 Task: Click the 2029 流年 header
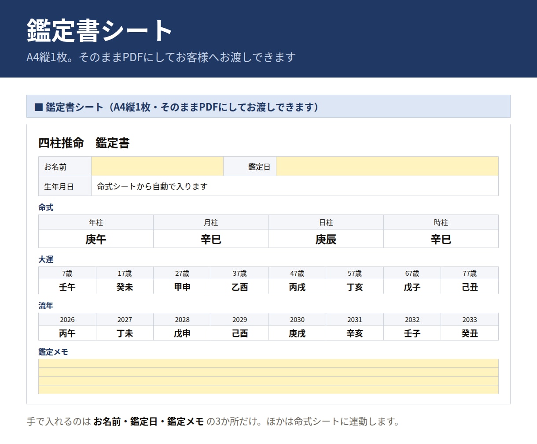pyautogui.click(x=240, y=319)
